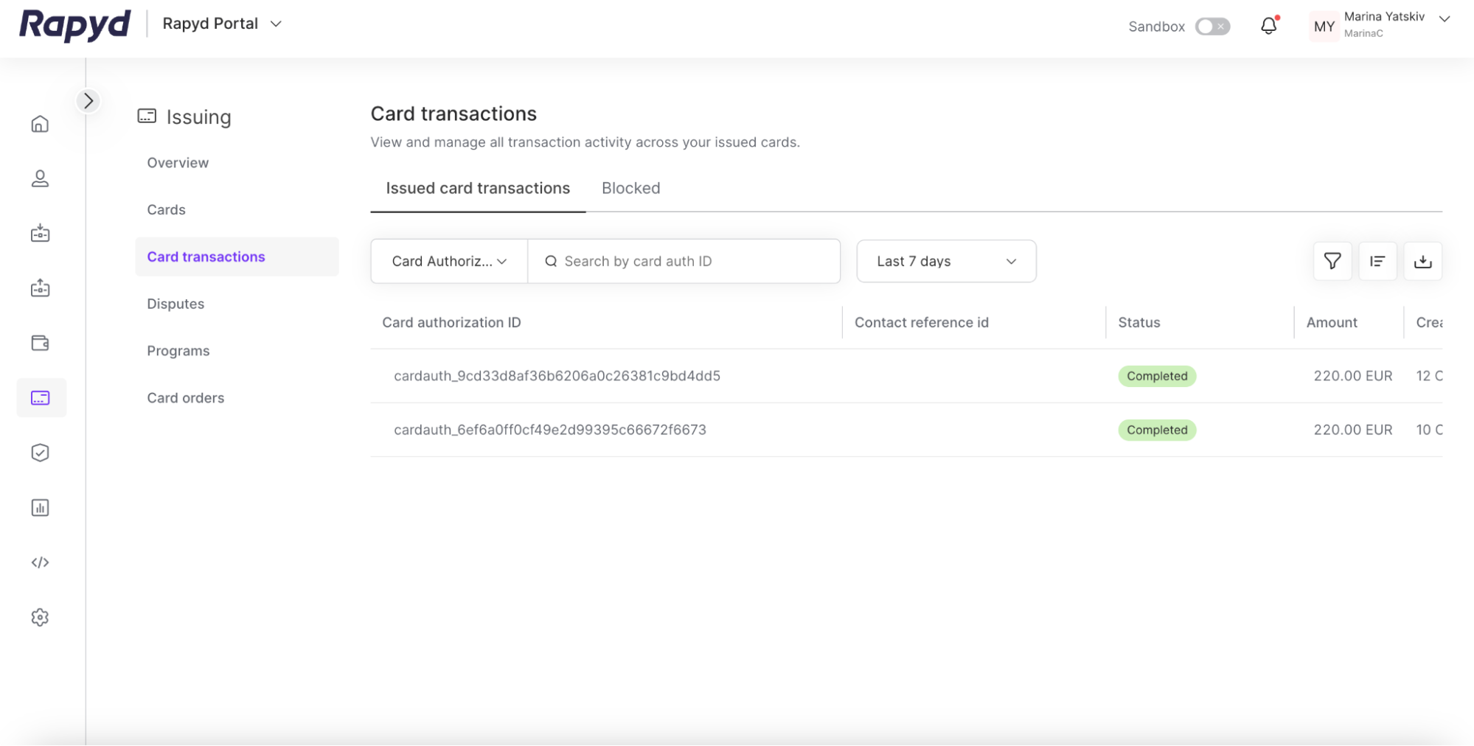Click the developers code icon in sidebar
The width and height of the screenshot is (1474, 746).
(x=40, y=562)
